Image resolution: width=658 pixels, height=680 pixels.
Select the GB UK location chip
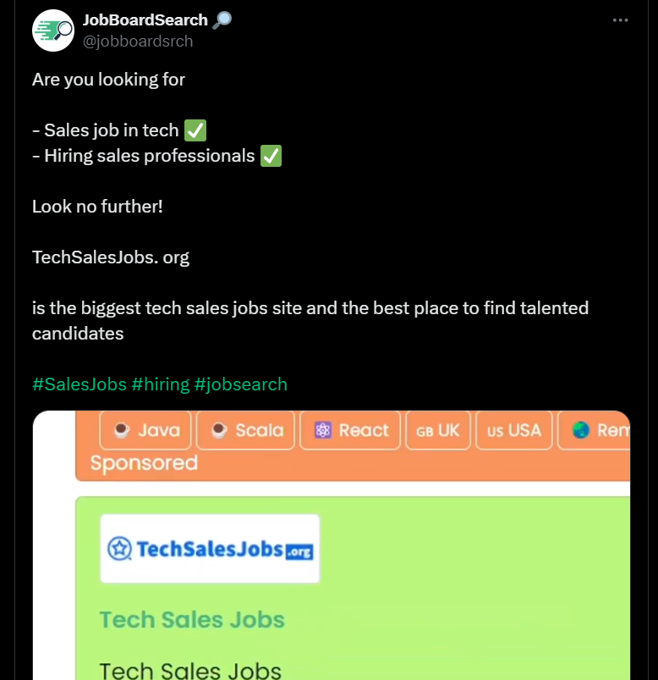coord(438,430)
